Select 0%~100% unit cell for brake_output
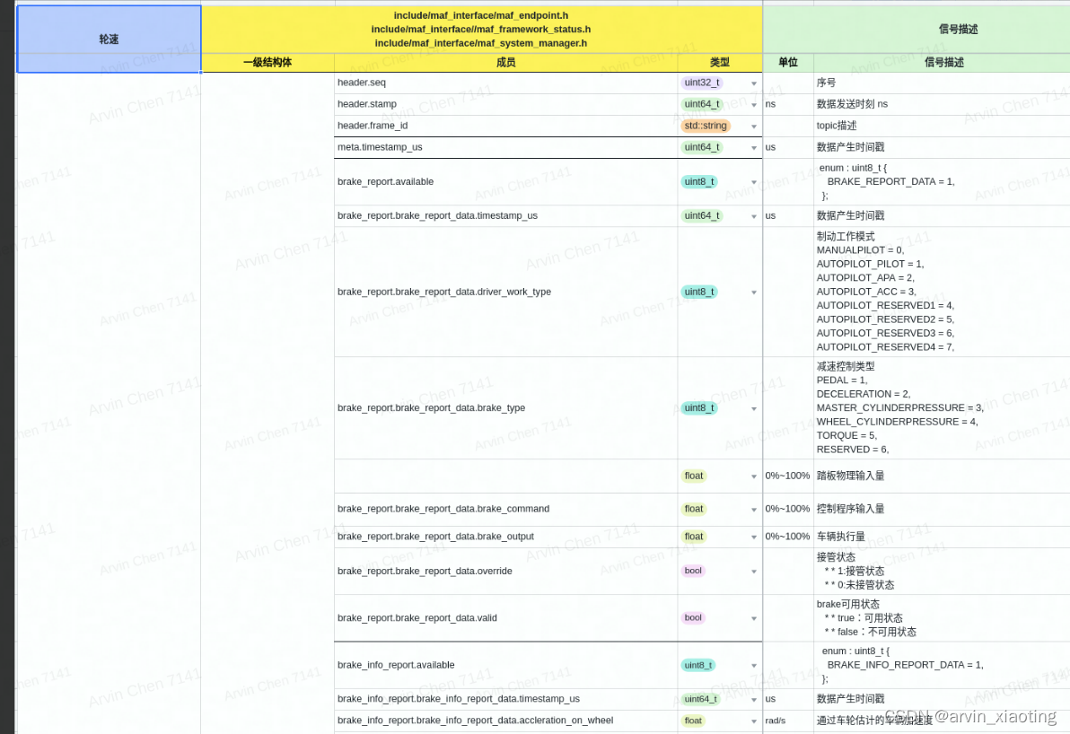Image resolution: width=1070 pixels, height=734 pixels. [x=788, y=537]
